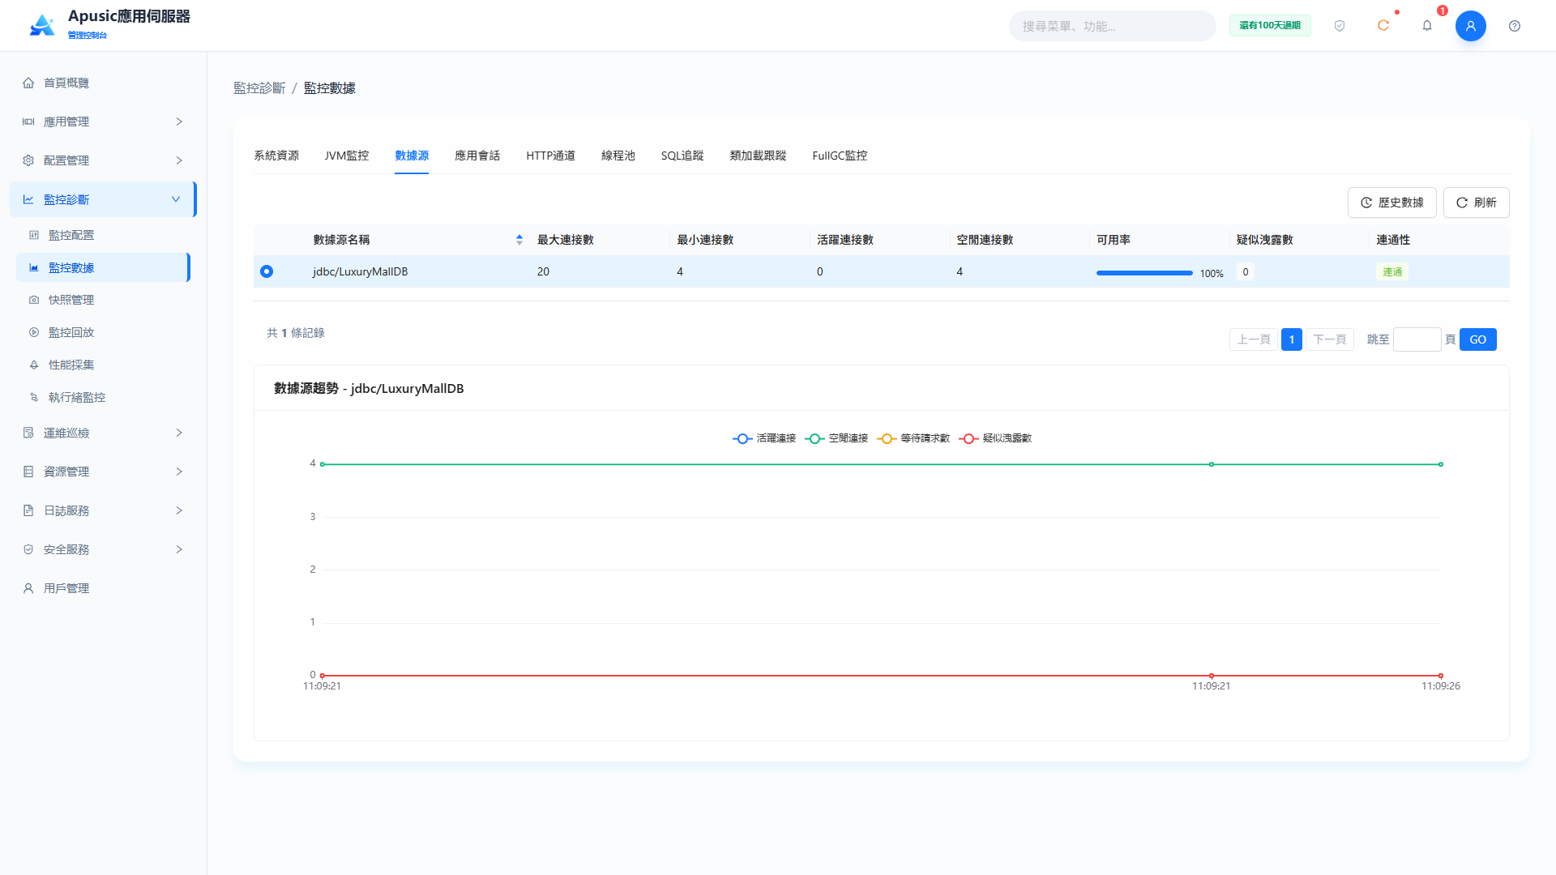Click the 可用率 100% progress bar

pyautogui.click(x=1144, y=273)
